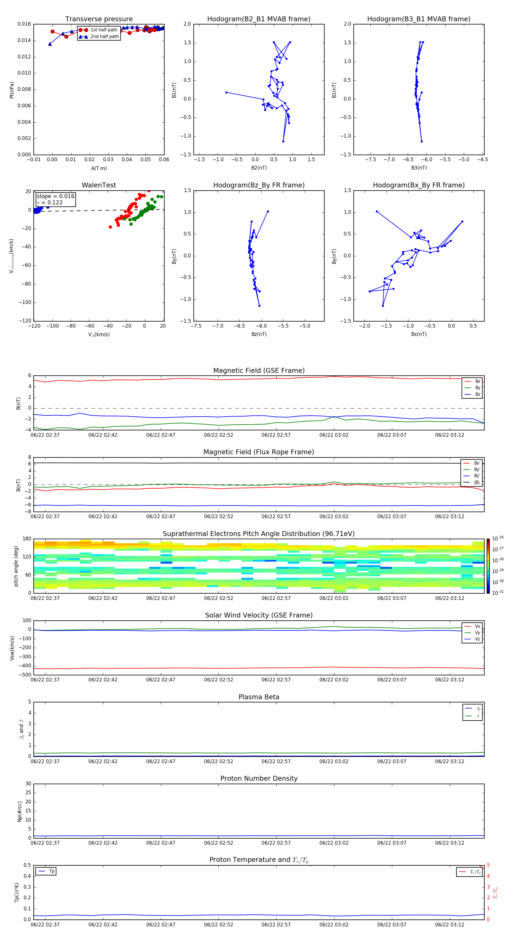Click the "pitch angle (deg)" y-axis label
Image resolution: width=518 pixels, height=950 pixels.
16,566
